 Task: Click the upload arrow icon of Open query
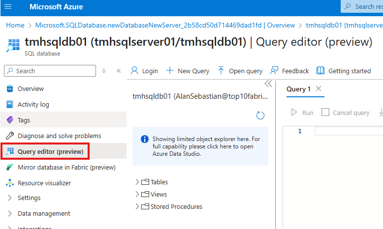221,70
